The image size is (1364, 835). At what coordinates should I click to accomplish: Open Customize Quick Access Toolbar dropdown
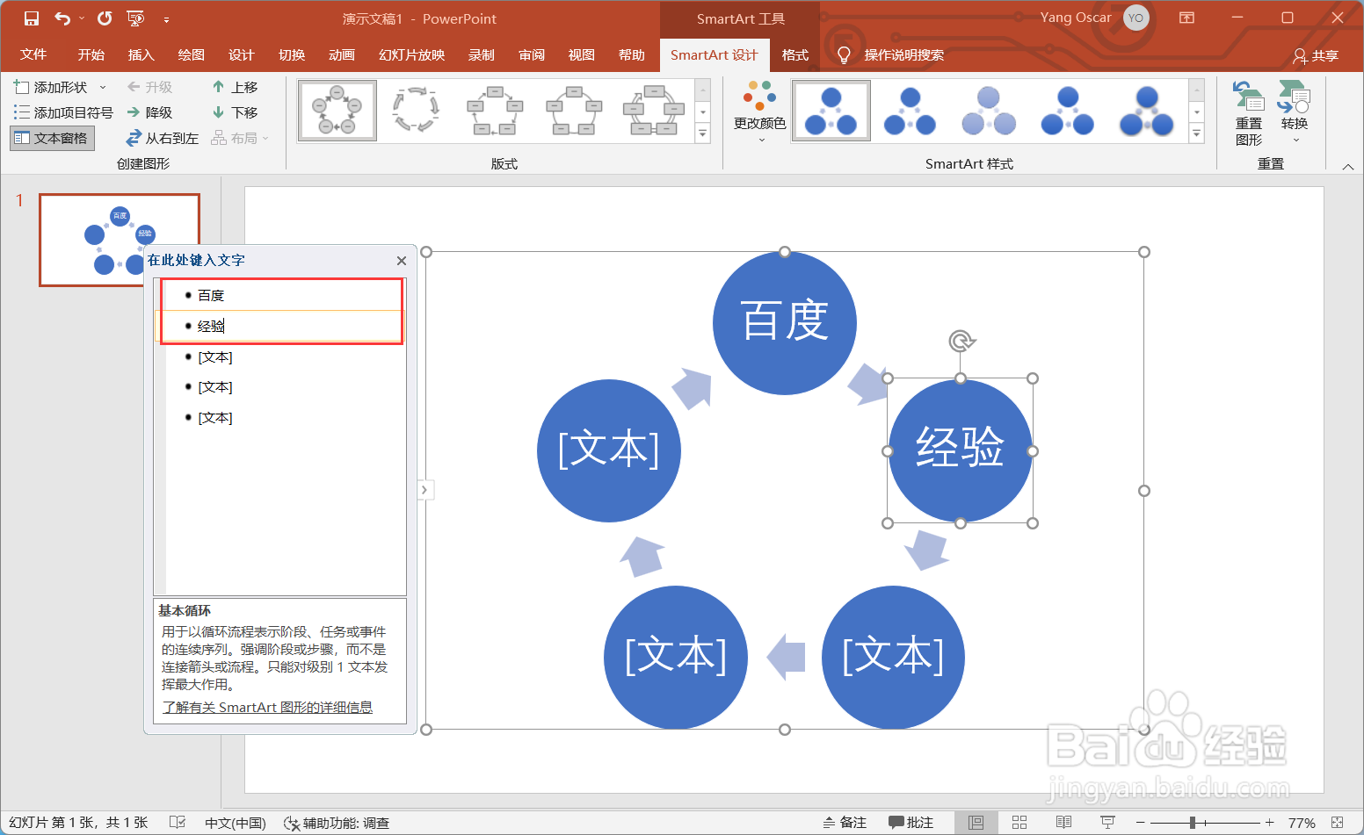166,19
